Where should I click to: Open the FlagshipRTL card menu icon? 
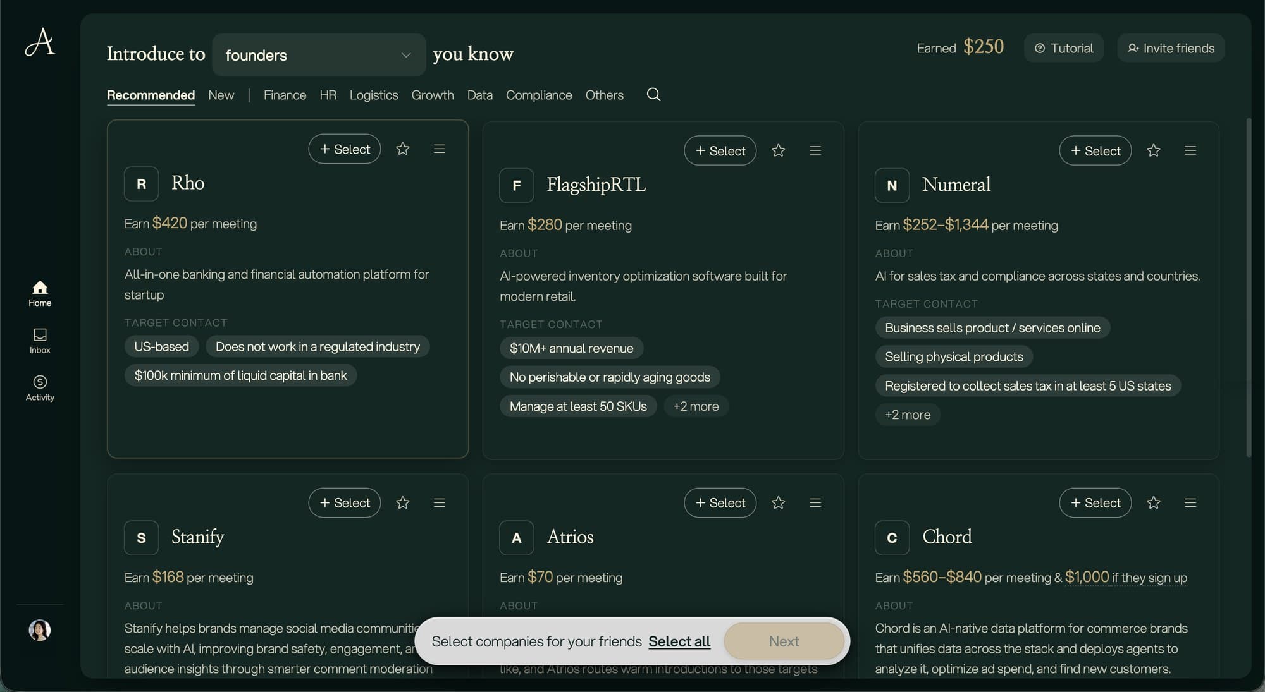[815, 150]
